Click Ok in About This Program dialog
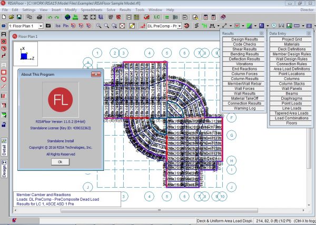 [x=60, y=162]
